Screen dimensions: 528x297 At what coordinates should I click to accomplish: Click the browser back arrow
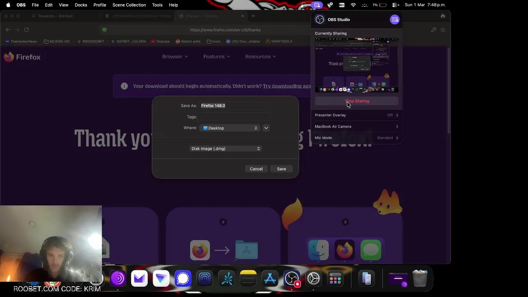pyautogui.click(x=8, y=30)
